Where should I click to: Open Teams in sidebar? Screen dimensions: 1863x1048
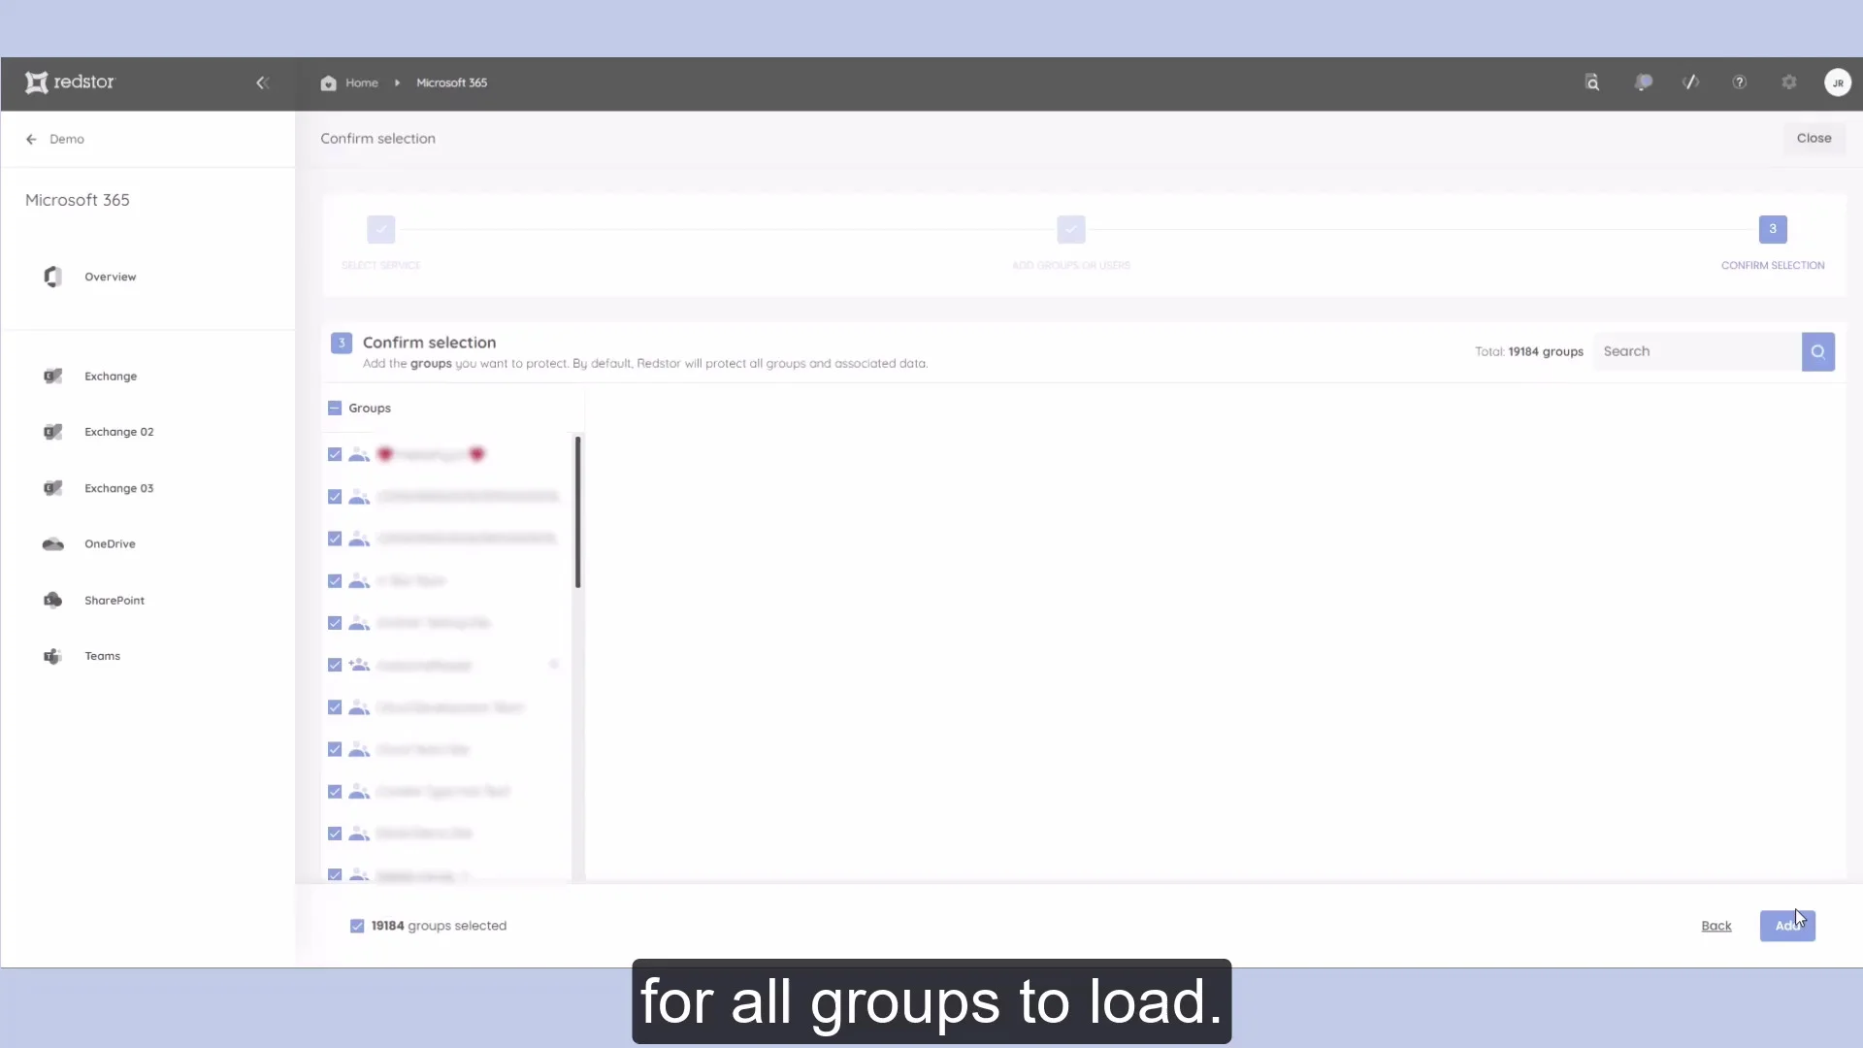tap(102, 657)
